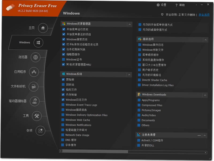214x161 pixels.
Task: Uncheck Windows搜索历史 checkbox
Action: (x=64, y=39)
